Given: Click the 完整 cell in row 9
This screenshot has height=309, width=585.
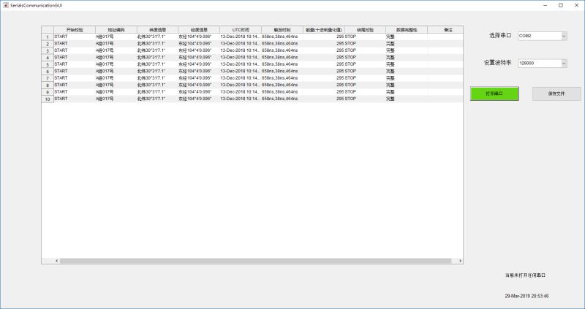Looking at the screenshot, I should 407,92.
